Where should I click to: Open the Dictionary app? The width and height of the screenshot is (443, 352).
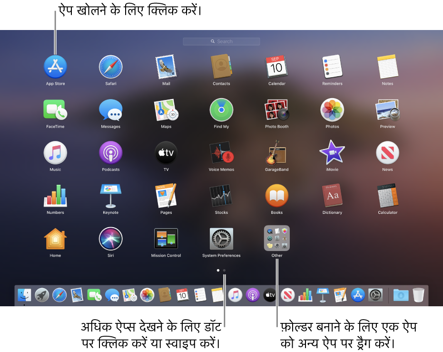(x=332, y=196)
